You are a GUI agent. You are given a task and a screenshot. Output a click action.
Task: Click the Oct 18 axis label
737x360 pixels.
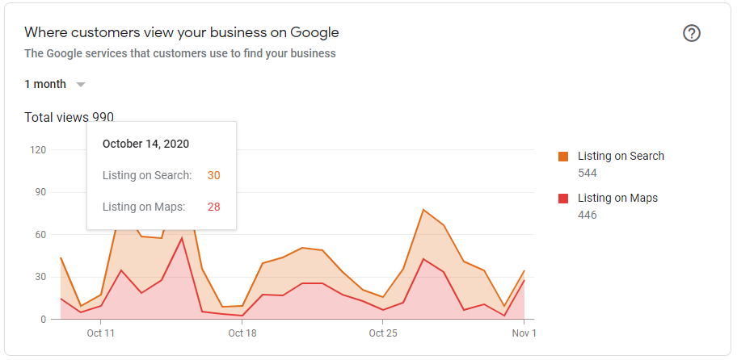point(242,333)
